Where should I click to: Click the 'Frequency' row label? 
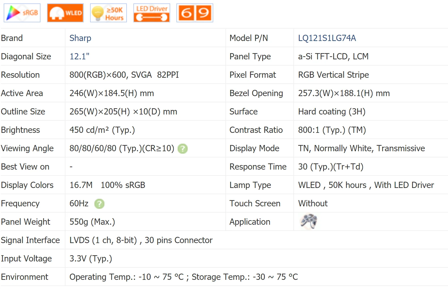coord(20,204)
